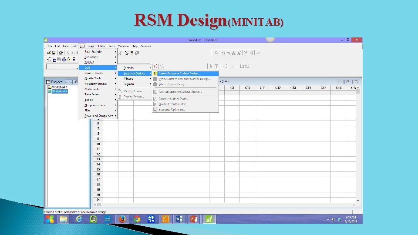Viewport: 418px width, 235px height.
Task: Click the C10 column header
Action: pyautogui.click(x=247, y=87)
